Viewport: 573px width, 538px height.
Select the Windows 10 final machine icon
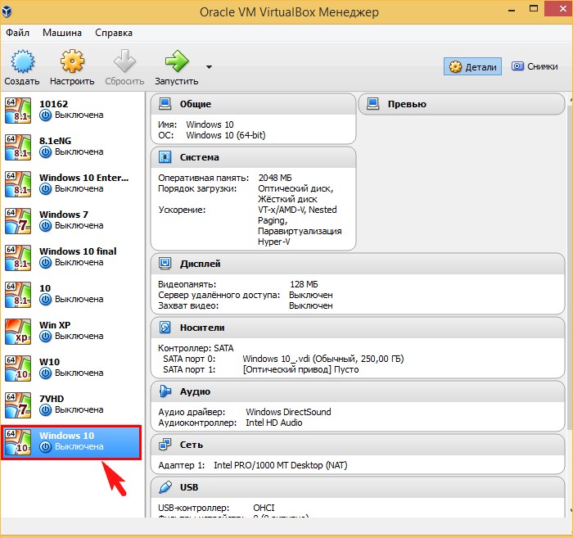[18, 258]
